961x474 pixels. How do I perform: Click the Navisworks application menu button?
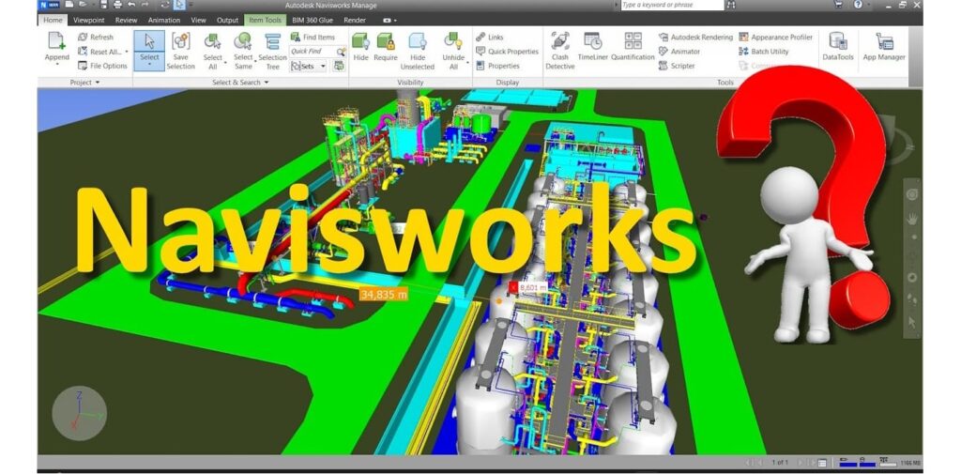click(47, 5)
